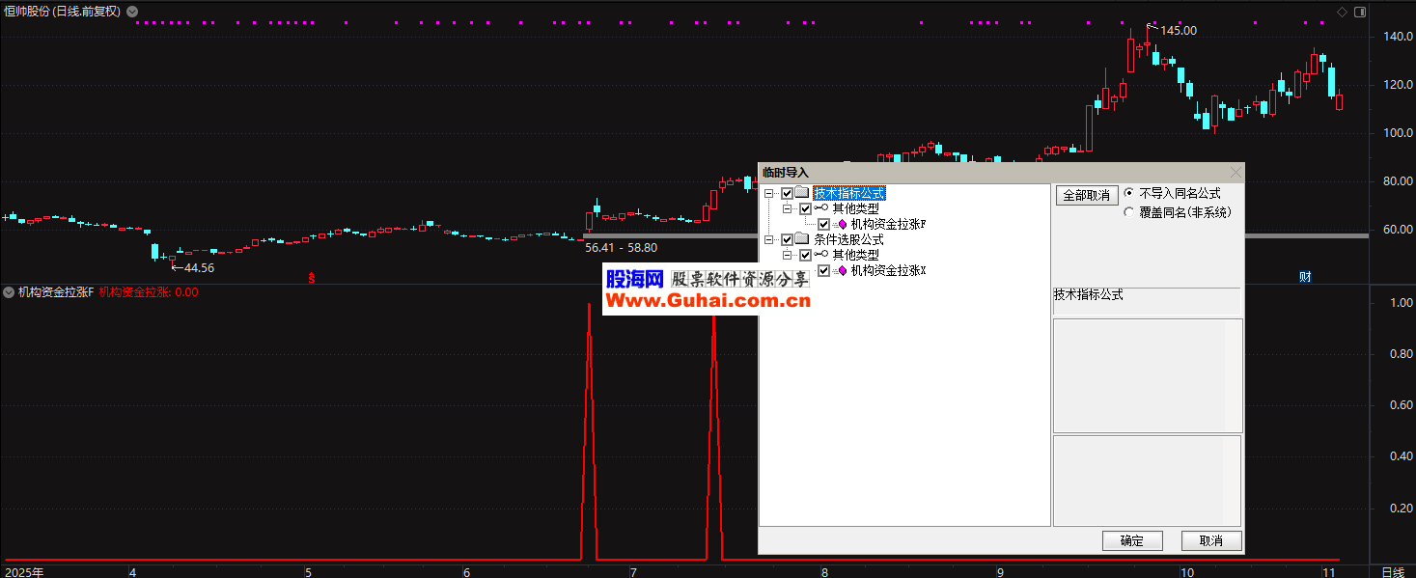Click the key icon beside first 其他类型

click(821, 208)
